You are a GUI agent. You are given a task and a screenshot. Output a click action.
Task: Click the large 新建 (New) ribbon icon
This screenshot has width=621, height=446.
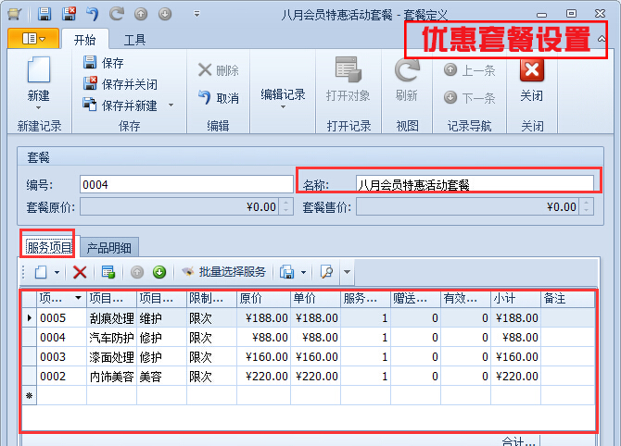[38, 72]
